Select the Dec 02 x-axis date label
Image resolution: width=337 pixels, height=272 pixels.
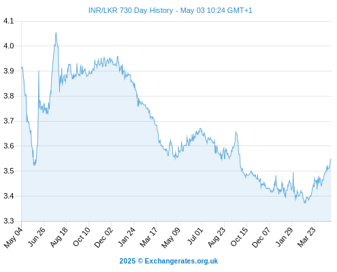pos(103,237)
